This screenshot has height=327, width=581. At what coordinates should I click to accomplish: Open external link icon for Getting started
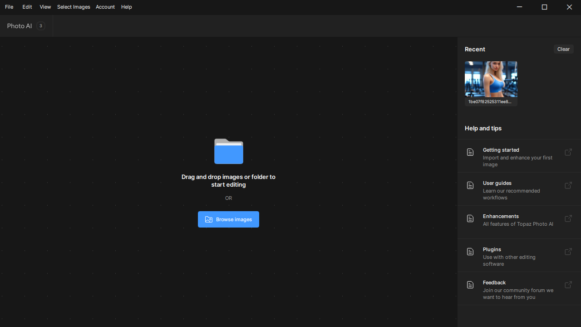pyautogui.click(x=568, y=152)
